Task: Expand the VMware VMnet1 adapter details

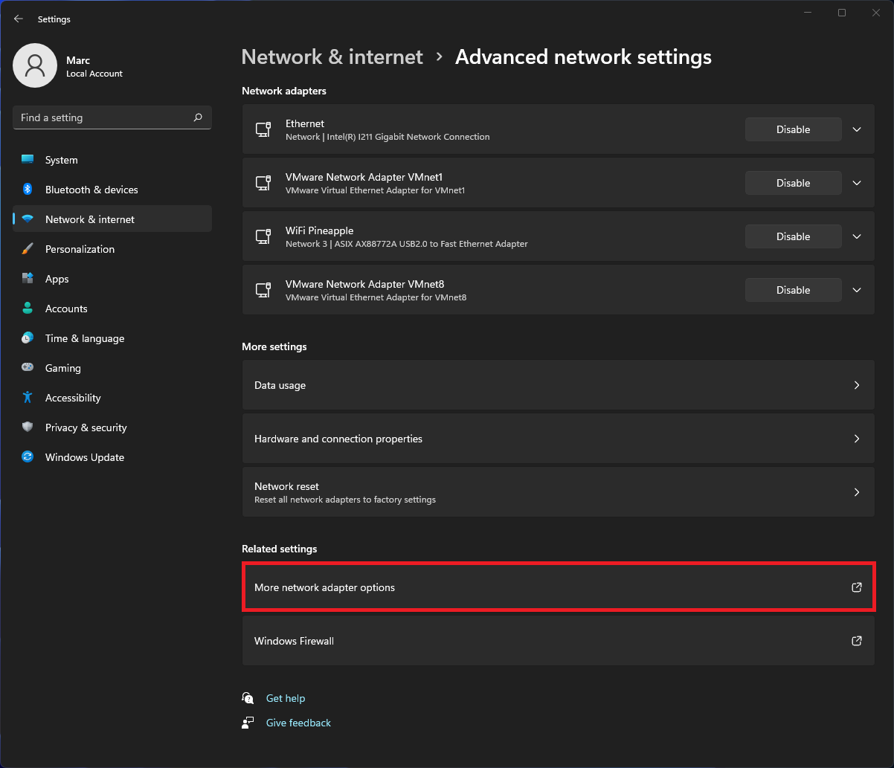Action: coord(856,182)
